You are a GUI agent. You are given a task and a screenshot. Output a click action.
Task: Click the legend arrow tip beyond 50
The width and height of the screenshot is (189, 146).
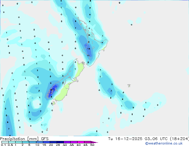[94, 142]
